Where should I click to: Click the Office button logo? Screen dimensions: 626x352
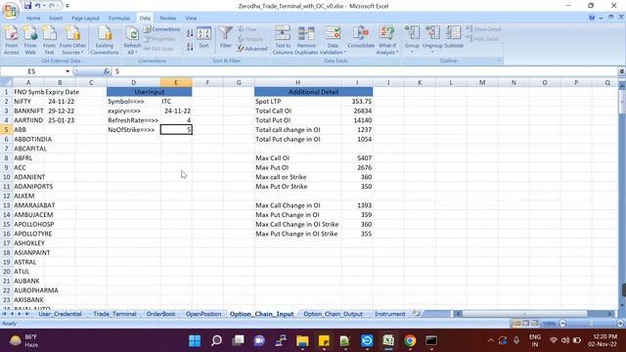coord(10,11)
